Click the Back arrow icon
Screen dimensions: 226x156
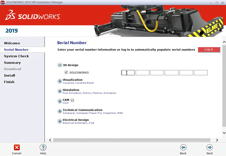[x=183, y=148]
